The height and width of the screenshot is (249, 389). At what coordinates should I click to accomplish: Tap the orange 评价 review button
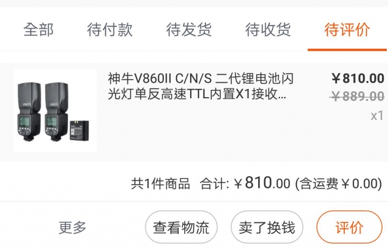(350, 227)
